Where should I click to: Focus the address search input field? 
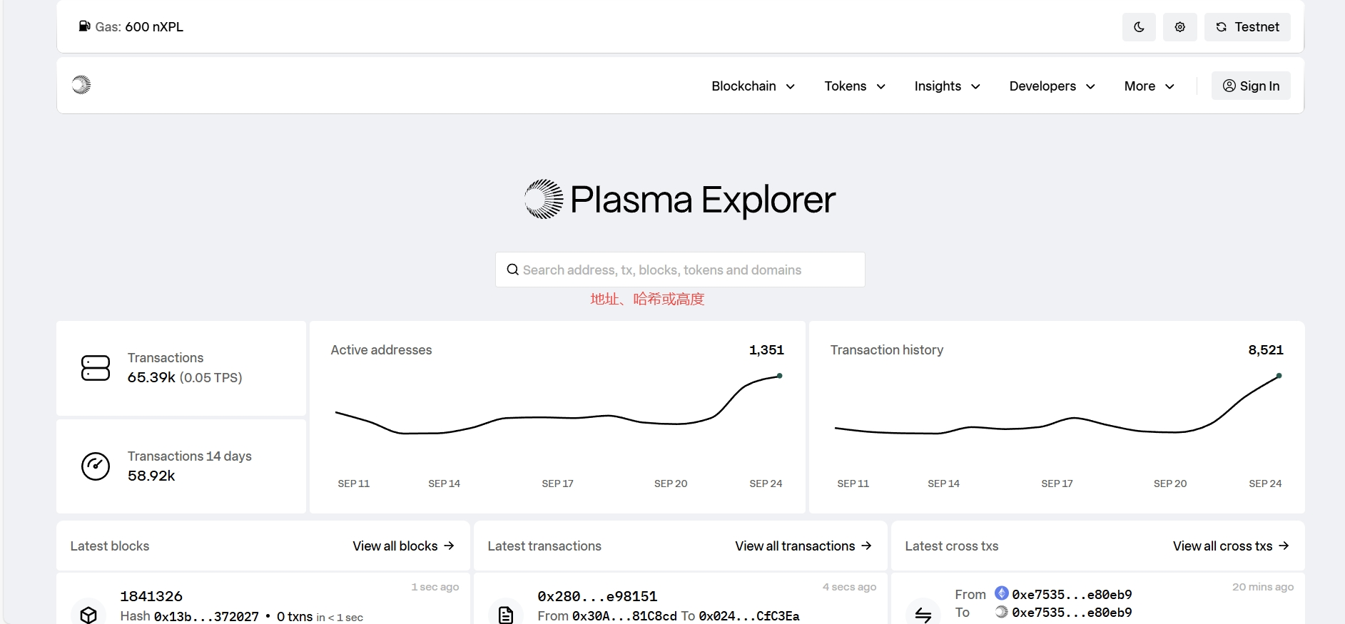point(680,270)
